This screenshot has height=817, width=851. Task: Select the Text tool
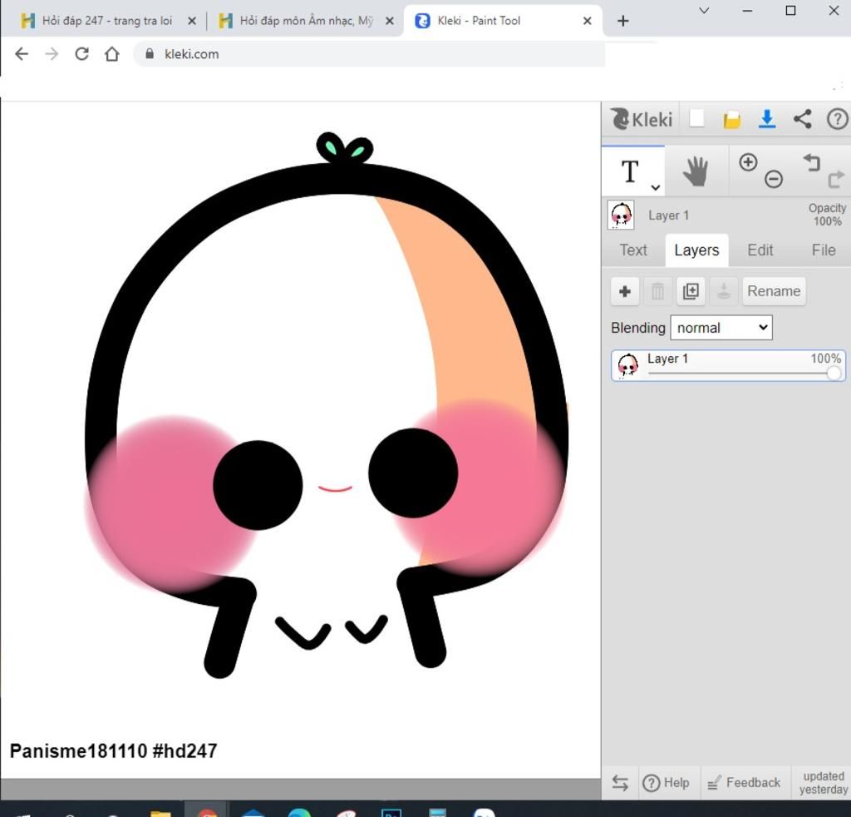coord(630,171)
